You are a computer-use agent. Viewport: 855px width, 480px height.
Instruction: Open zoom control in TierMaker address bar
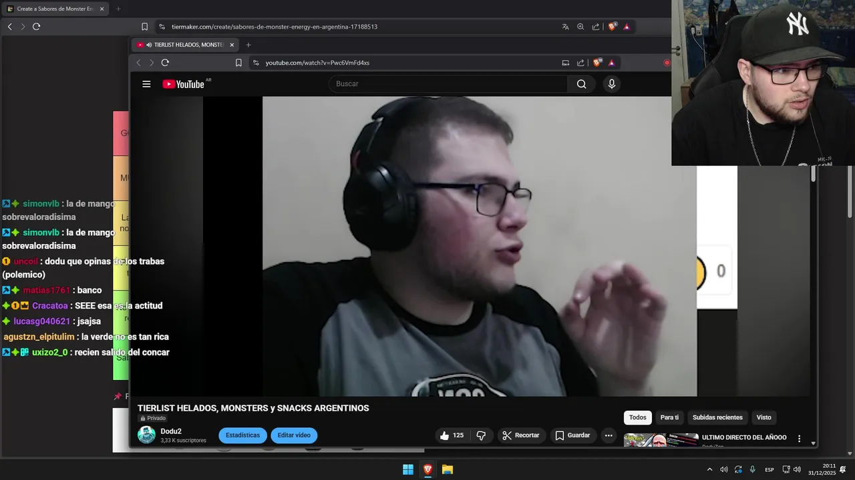pyautogui.click(x=580, y=27)
